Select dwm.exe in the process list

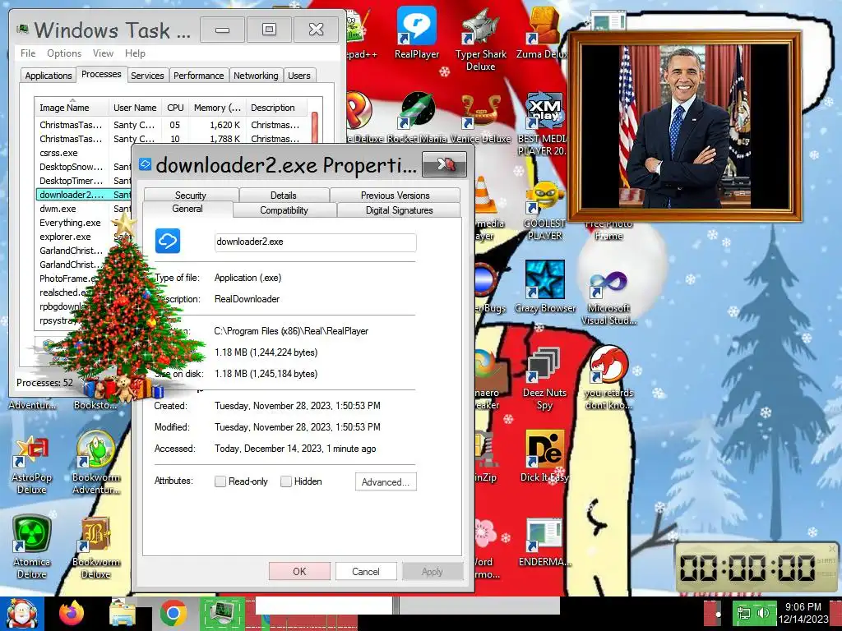58,208
